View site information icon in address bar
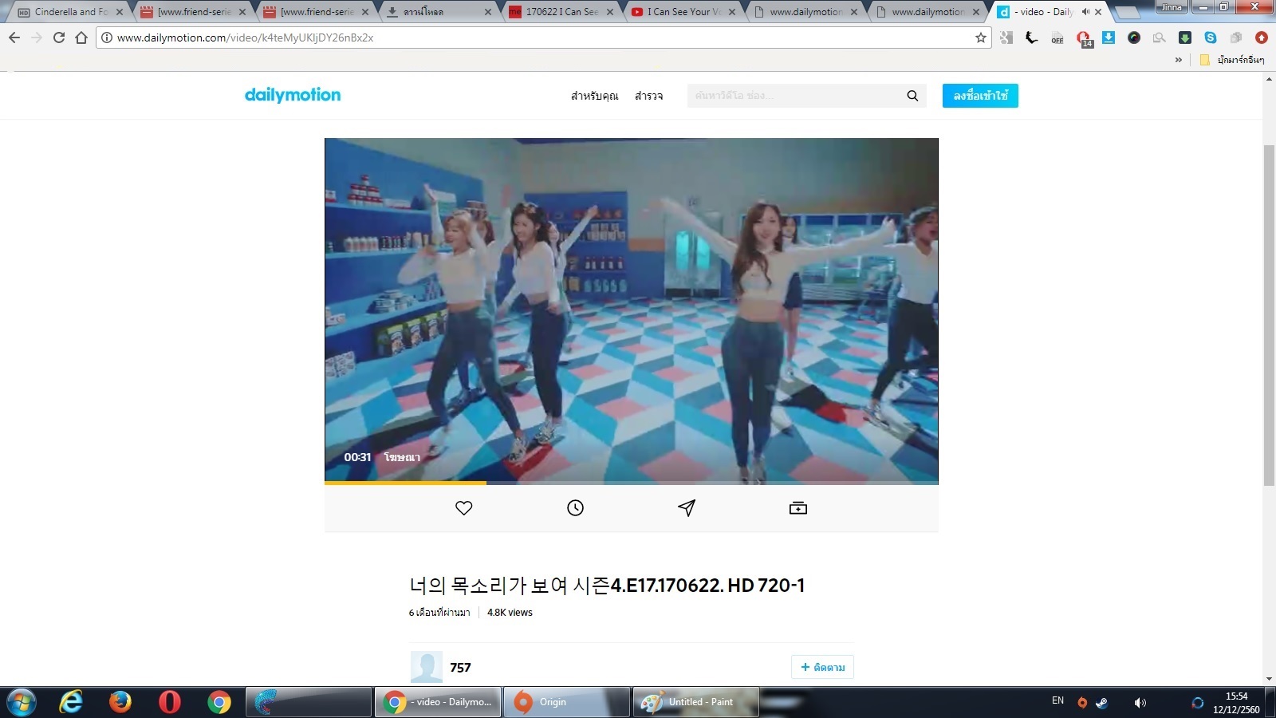This screenshot has width=1276, height=718. (x=107, y=37)
